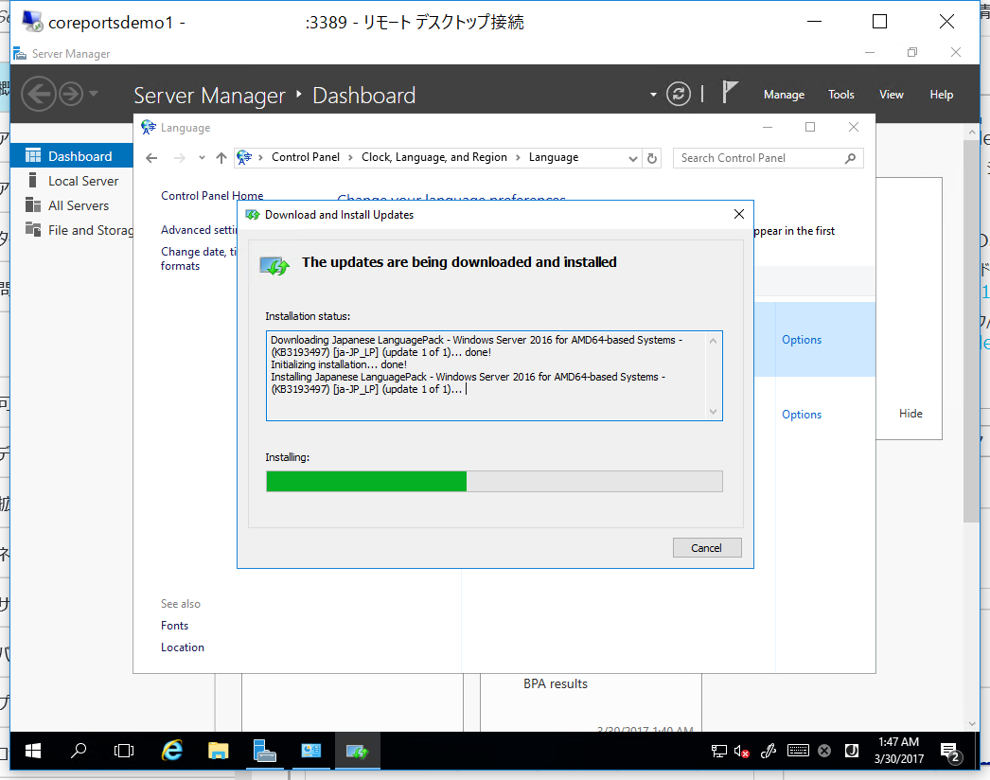Cancel the update installation

(707, 547)
